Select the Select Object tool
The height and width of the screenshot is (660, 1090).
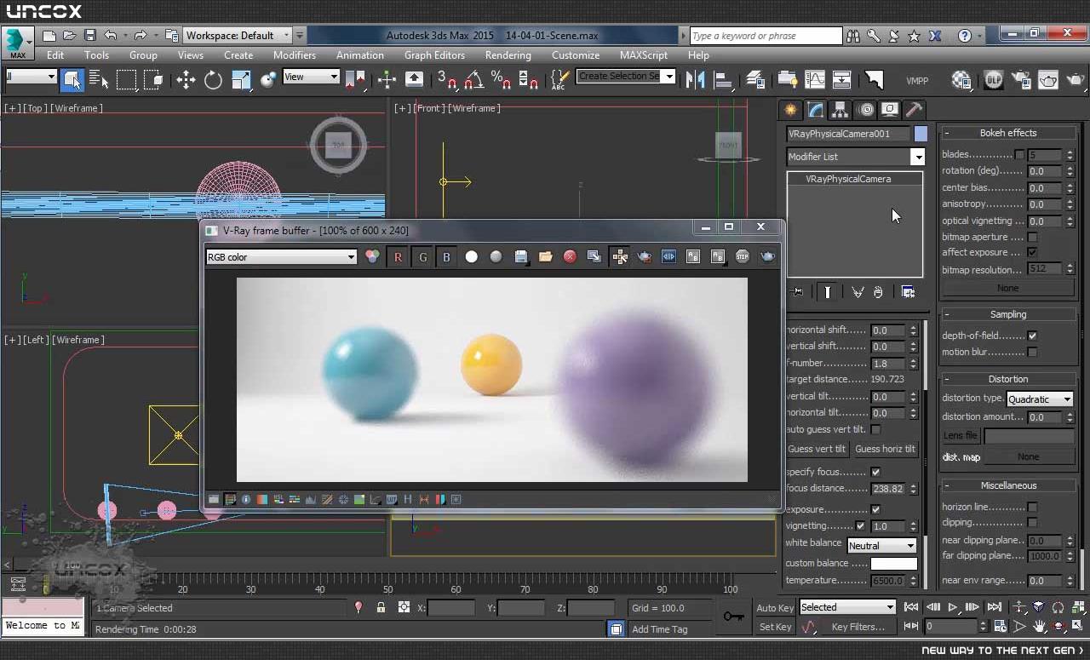coord(72,80)
